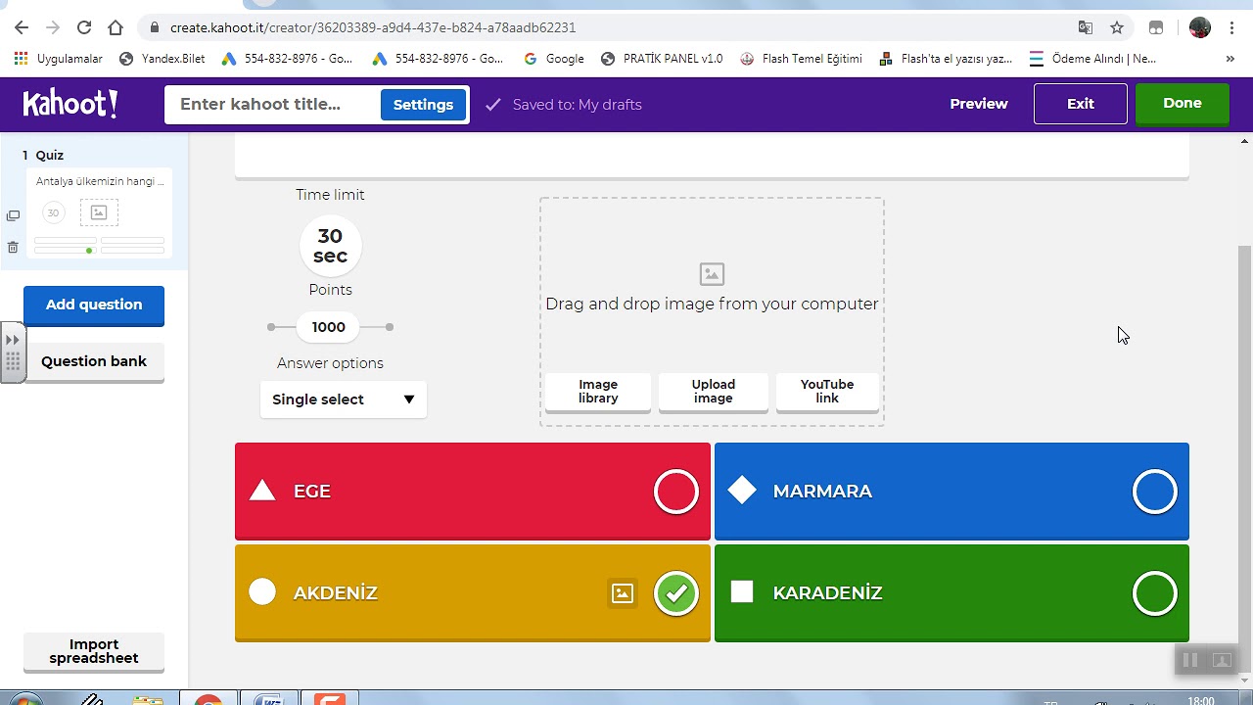
Task: Open the image picker on the AKDENİZ answer
Action: [623, 592]
